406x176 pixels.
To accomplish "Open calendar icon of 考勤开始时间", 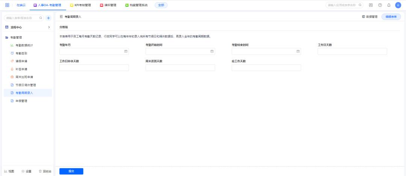I will click(x=212, y=51).
